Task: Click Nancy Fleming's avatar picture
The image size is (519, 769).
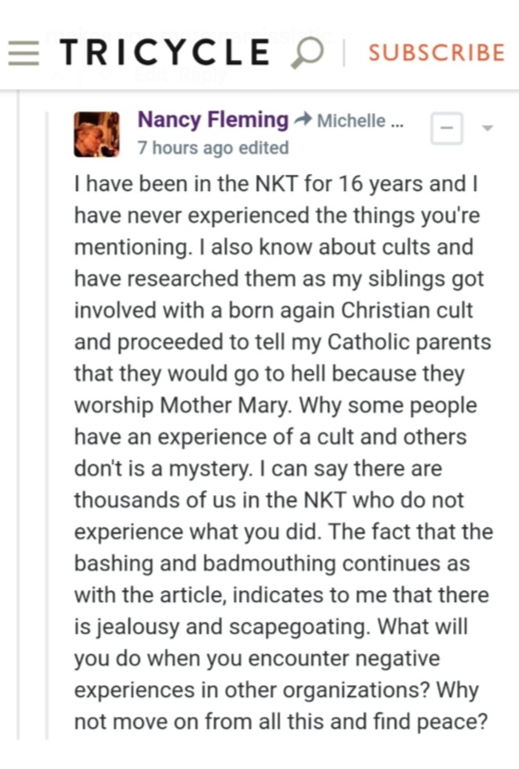Action: pos(97,134)
